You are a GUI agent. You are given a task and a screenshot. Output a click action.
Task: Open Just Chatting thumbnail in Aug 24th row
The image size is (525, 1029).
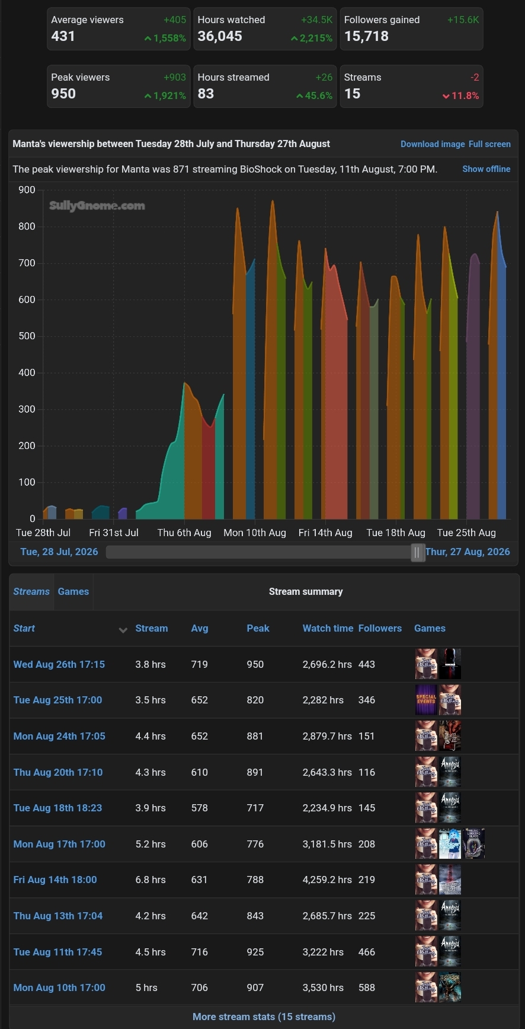click(x=426, y=736)
